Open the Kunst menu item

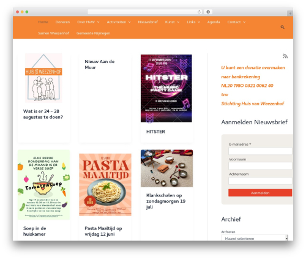point(170,22)
